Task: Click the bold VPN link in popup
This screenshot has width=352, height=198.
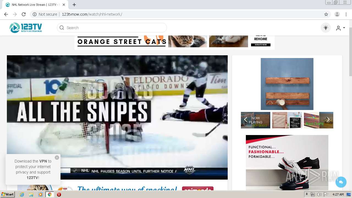Action: point(43,161)
